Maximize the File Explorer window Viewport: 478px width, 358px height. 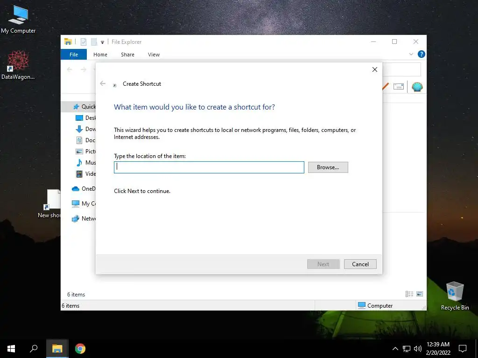pos(394,41)
